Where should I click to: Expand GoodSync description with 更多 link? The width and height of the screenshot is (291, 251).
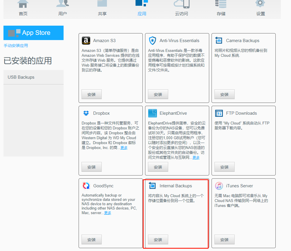[x=107, y=213]
